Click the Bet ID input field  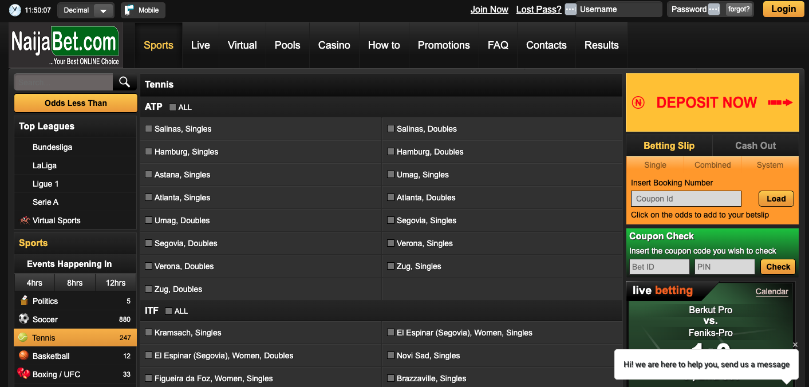click(x=660, y=267)
